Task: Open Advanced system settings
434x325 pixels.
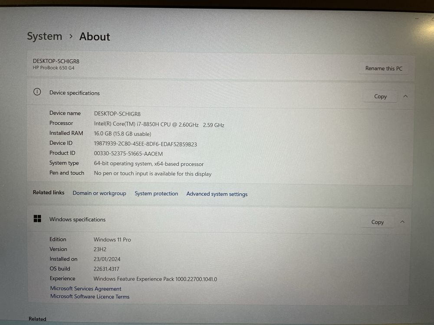Action: [x=217, y=194]
